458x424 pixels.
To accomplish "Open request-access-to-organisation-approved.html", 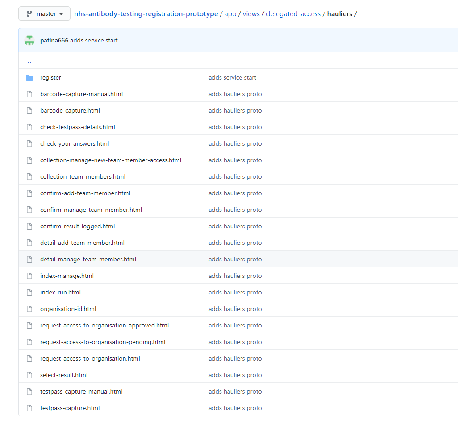I will tap(104, 325).
